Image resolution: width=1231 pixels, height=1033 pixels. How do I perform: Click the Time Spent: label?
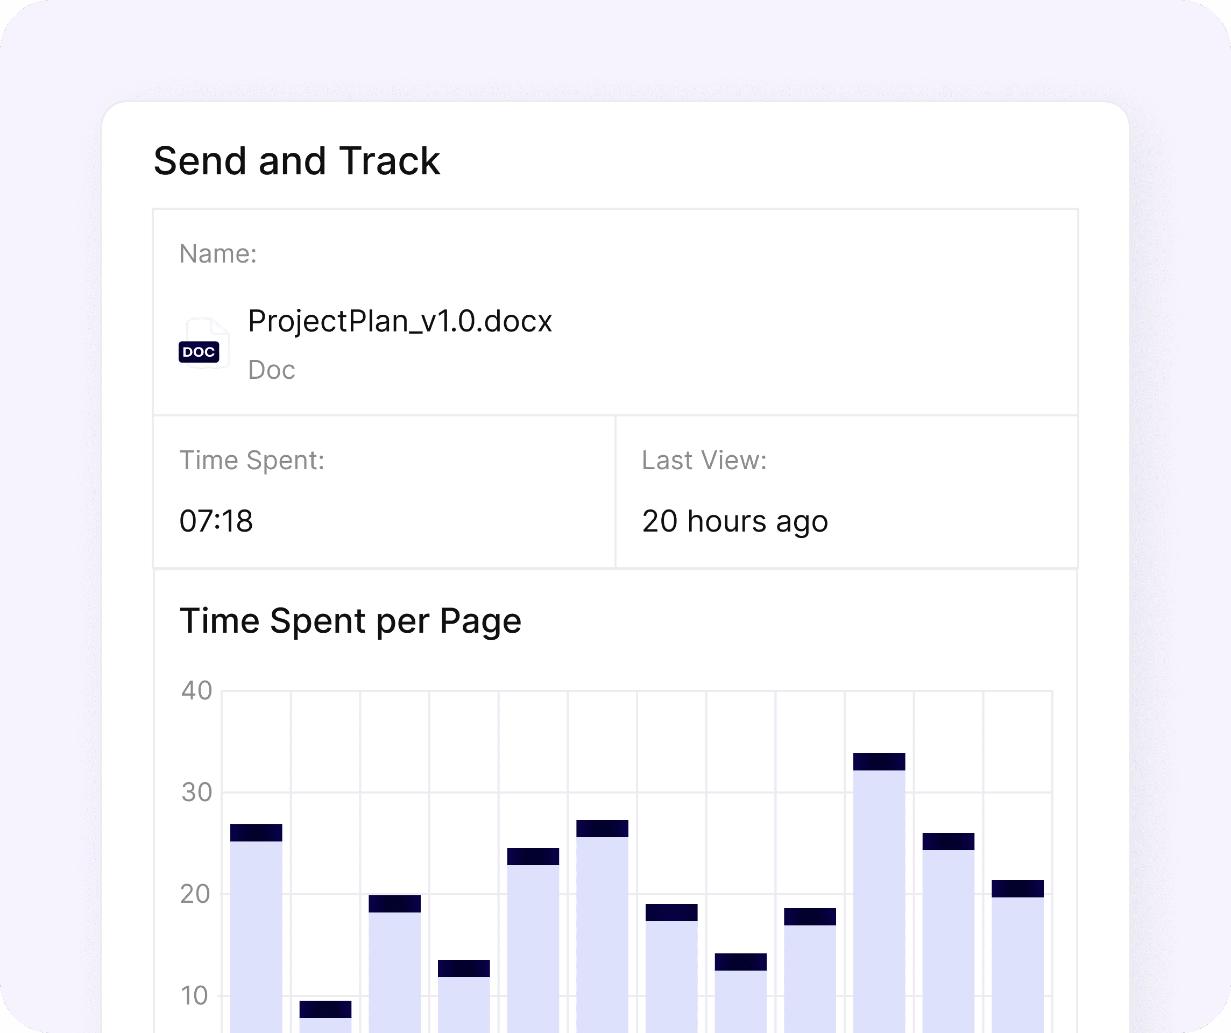click(252, 460)
